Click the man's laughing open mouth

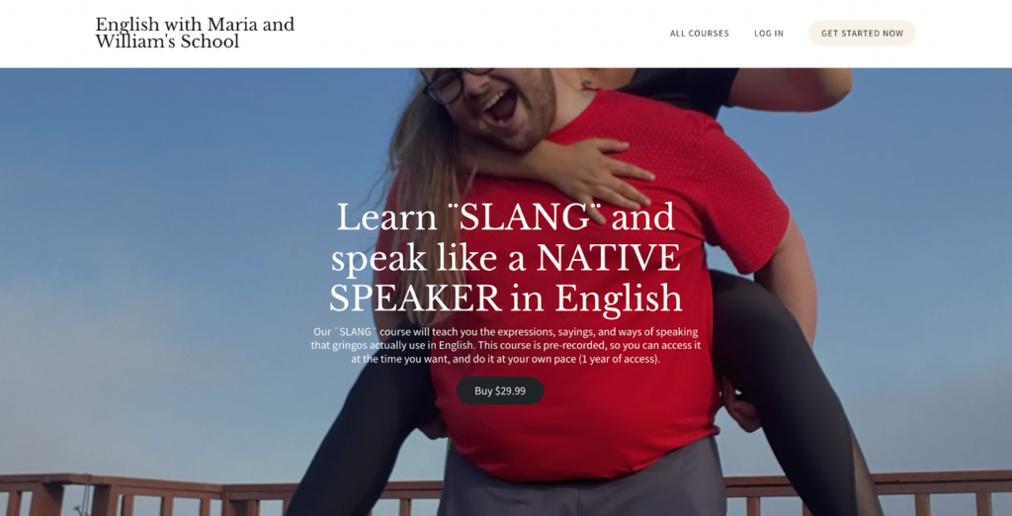[x=501, y=107]
